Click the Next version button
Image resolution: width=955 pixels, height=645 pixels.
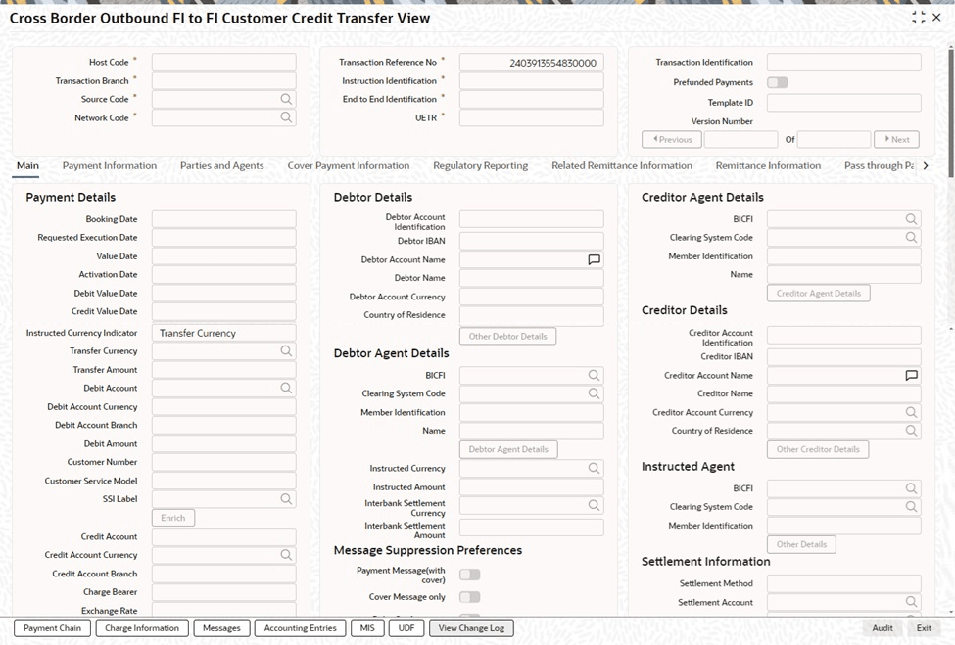pos(896,139)
